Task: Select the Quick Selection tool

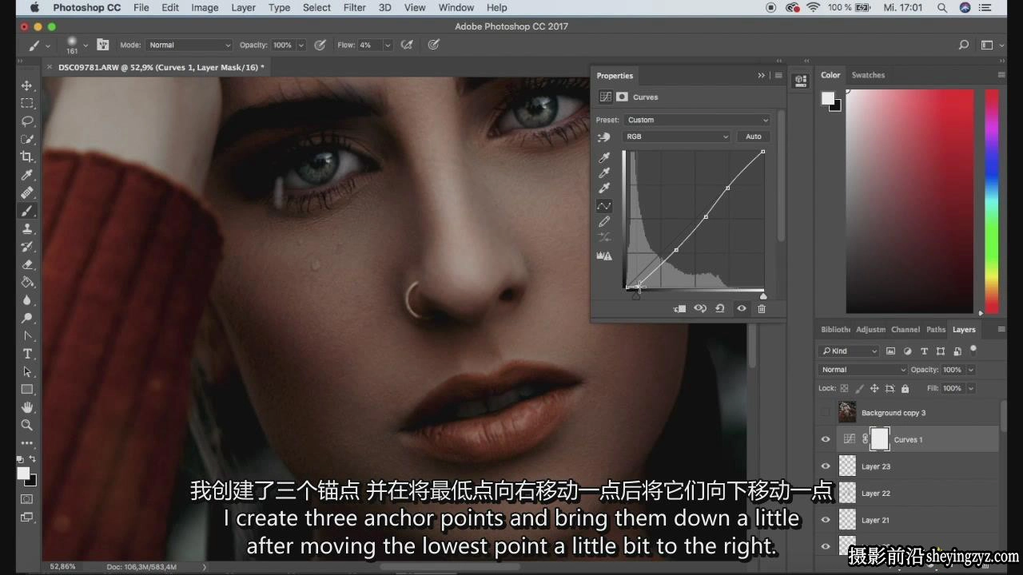Action: 27,139
